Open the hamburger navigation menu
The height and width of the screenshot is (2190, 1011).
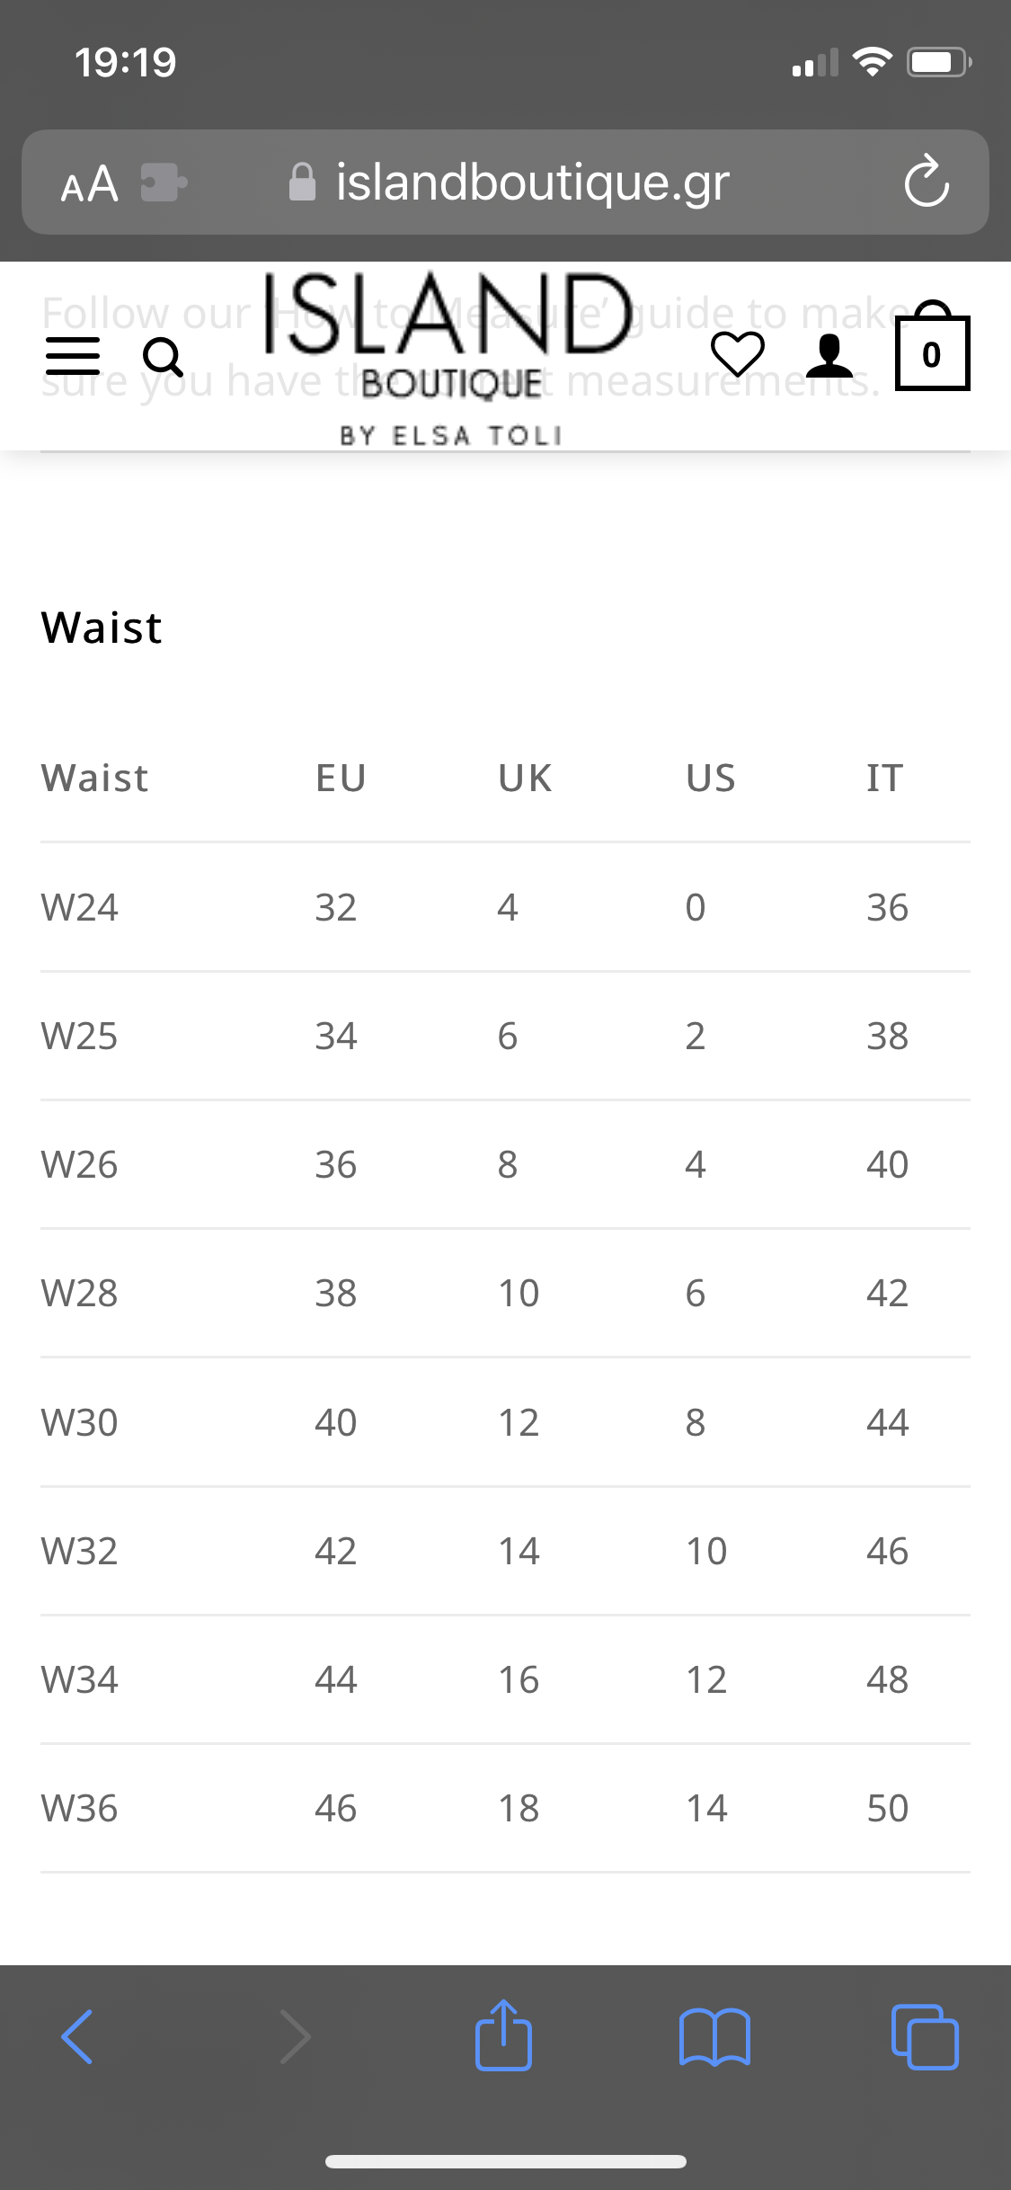(73, 357)
